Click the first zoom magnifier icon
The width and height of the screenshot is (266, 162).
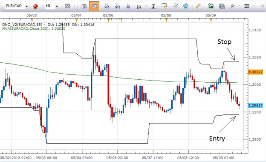(x=107, y=6)
